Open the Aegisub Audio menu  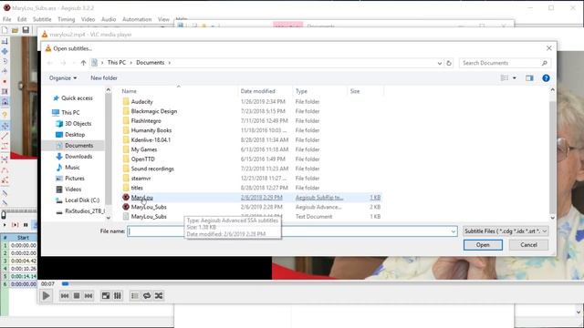tap(109, 19)
